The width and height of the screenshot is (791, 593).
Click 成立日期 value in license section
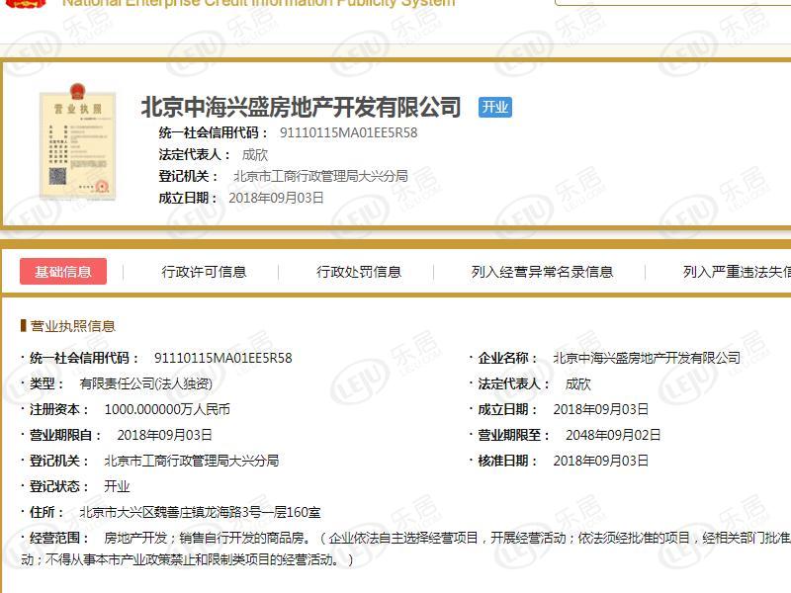coord(601,409)
